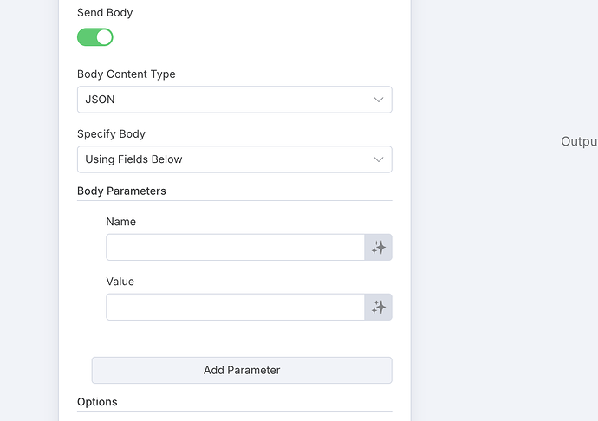Click the Send Body label text
Image resolution: width=598 pixels, height=421 pixels.
pos(105,13)
